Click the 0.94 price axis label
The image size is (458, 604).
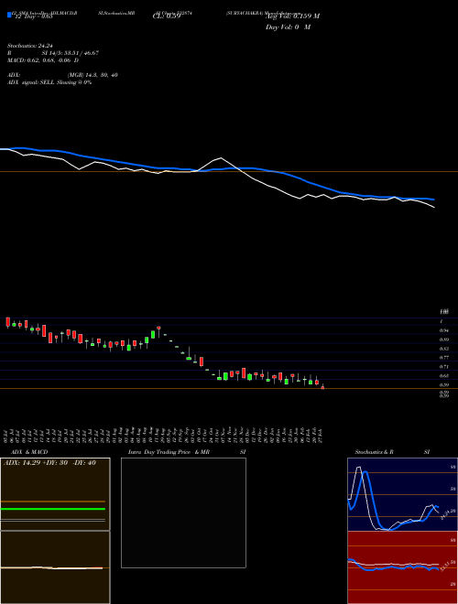click(443, 330)
